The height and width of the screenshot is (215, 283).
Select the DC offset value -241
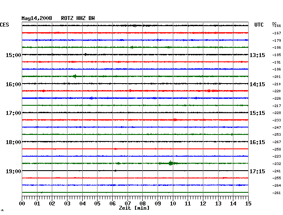[x=276, y=171]
